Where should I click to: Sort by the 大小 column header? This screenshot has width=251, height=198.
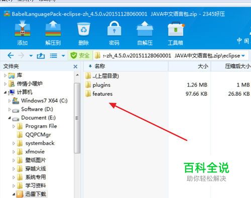coord(203,66)
